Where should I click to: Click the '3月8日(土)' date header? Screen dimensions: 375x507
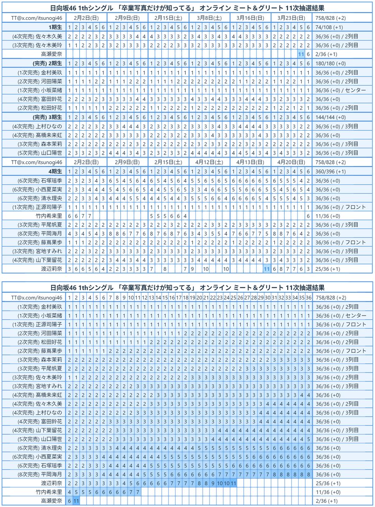(209, 18)
